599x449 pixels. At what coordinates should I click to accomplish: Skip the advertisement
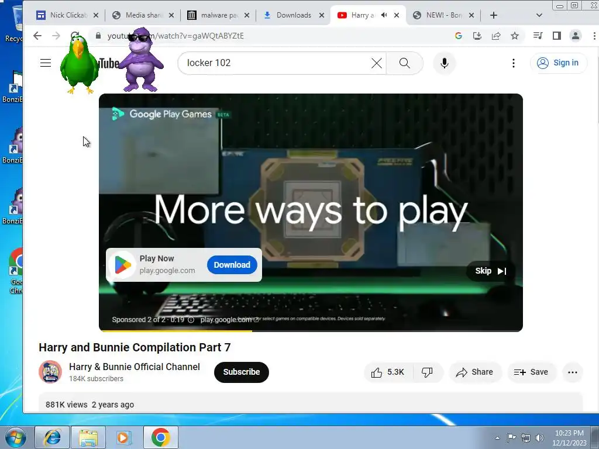pyautogui.click(x=491, y=271)
